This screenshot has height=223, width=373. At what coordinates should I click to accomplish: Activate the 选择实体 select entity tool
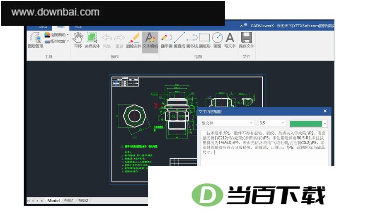tap(92, 40)
